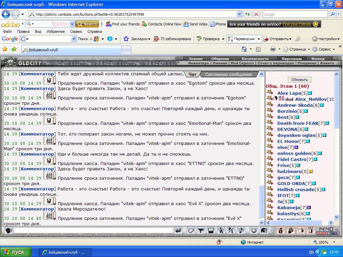Open IE Home page icon
343x257 pixels.
click(244, 49)
